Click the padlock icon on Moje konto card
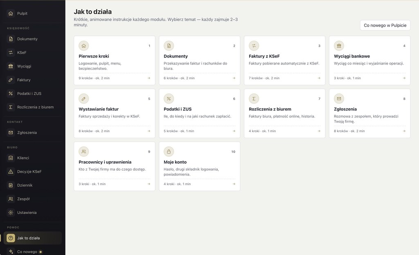 [x=169, y=151]
